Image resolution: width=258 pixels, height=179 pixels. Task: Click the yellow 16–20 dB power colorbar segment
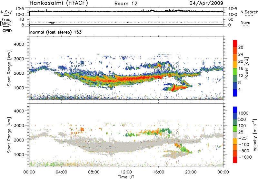(235, 64)
